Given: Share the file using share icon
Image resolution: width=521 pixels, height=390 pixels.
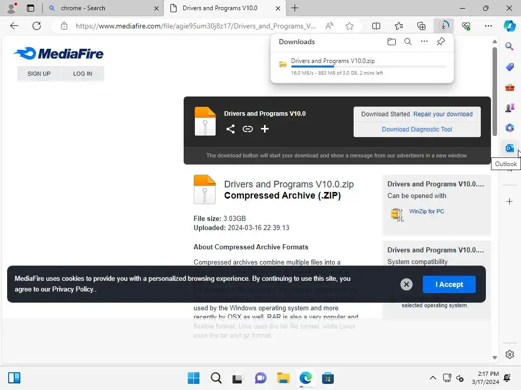Looking at the screenshot, I should (230, 129).
